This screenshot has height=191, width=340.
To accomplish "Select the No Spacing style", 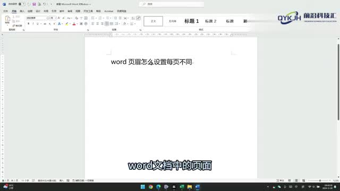I will click(172, 21).
